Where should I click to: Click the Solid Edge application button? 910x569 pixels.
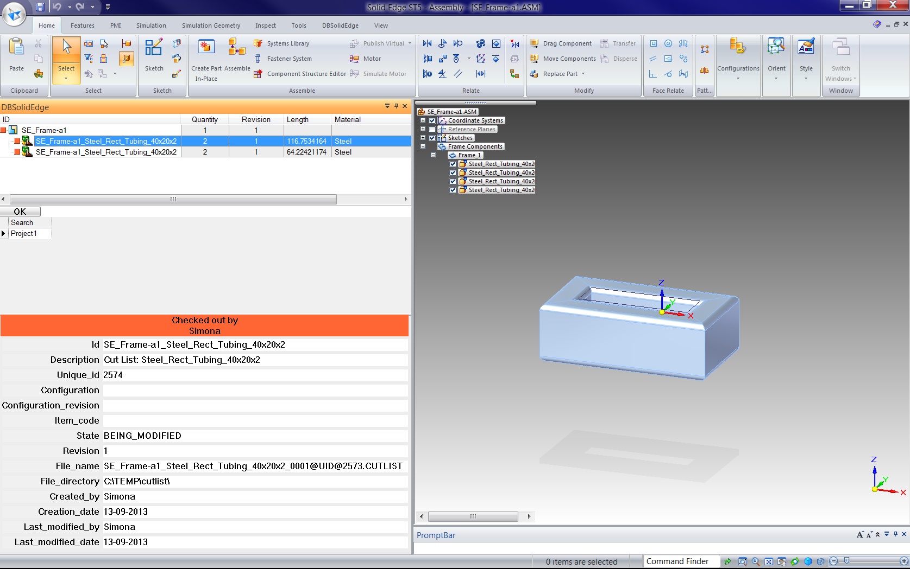click(x=15, y=14)
